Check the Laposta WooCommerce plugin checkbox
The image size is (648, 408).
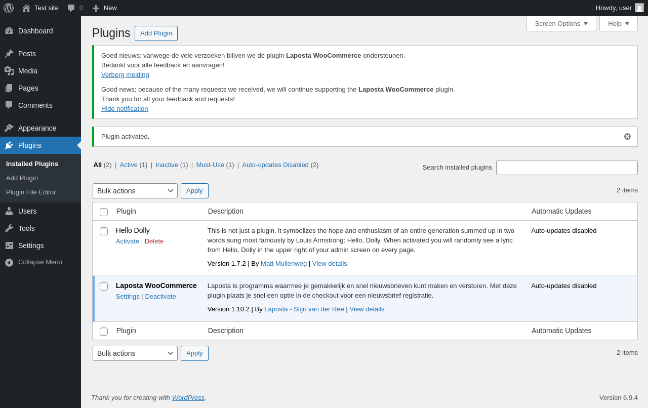click(104, 287)
